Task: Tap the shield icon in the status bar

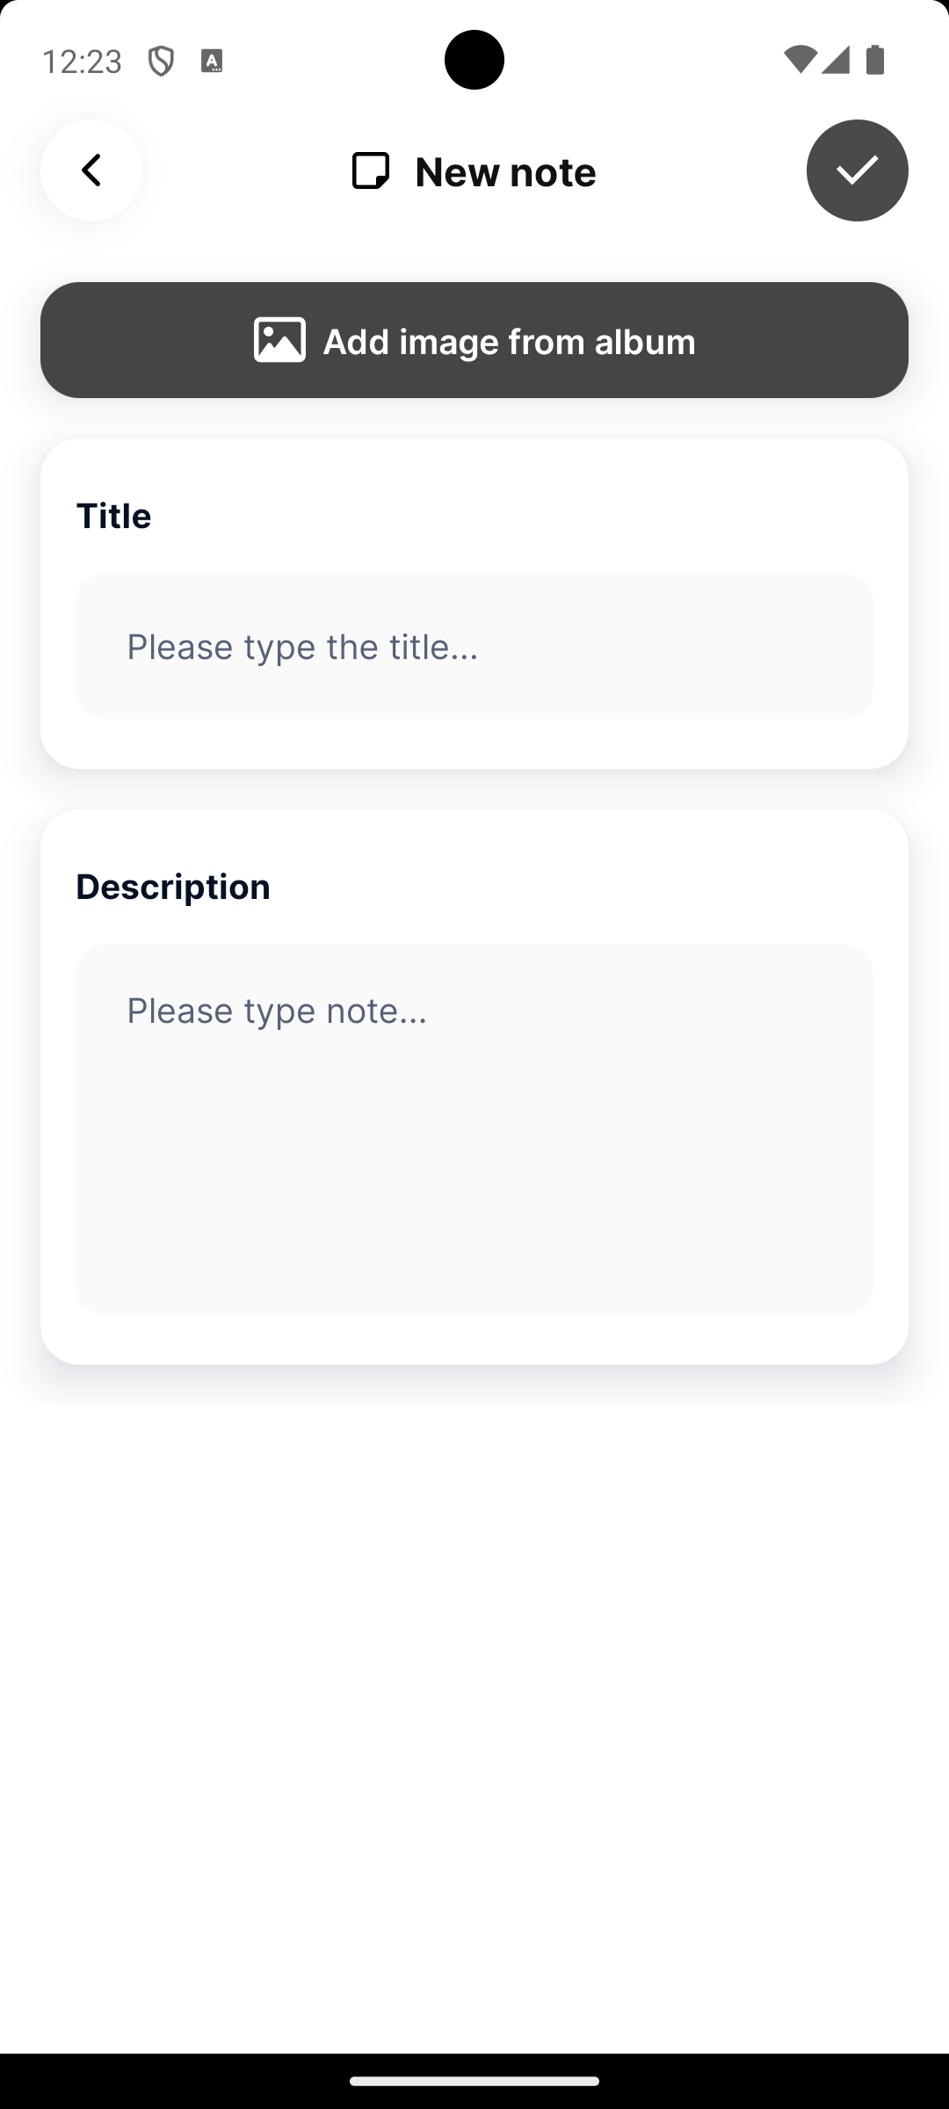Action: coord(161,62)
